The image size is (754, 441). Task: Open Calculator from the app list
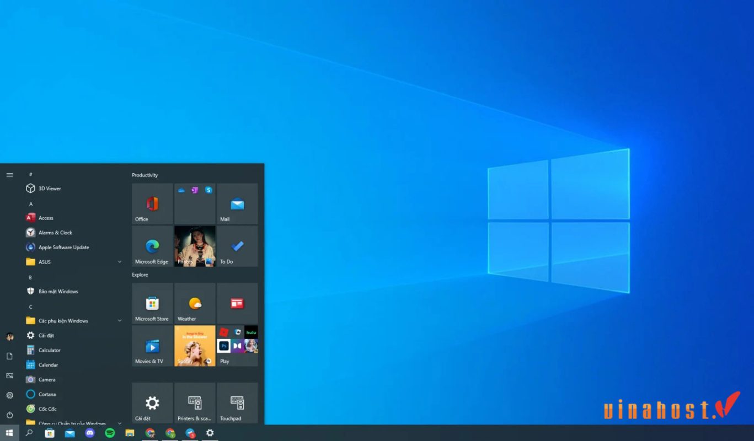49,349
